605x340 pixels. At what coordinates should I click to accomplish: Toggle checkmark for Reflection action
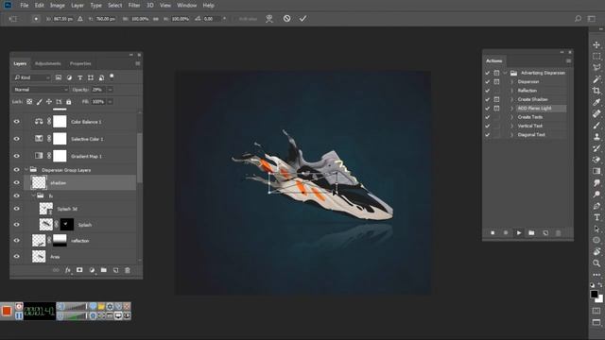(x=488, y=91)
